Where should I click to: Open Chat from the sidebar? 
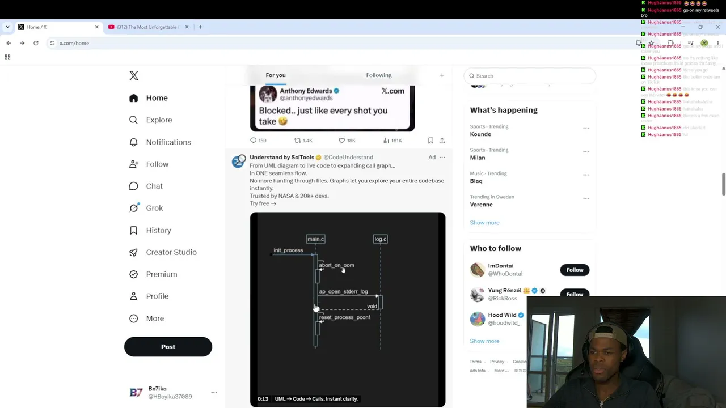click(x=146, y=186)
